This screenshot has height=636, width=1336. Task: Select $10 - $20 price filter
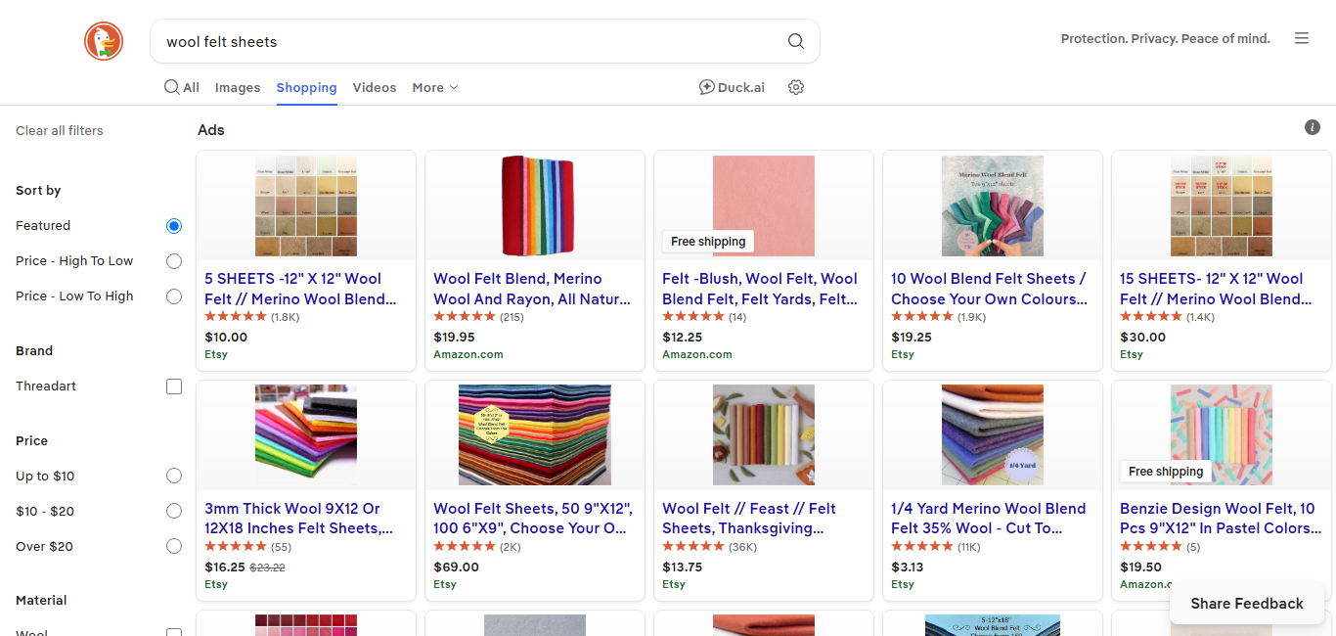pos(174,511)
